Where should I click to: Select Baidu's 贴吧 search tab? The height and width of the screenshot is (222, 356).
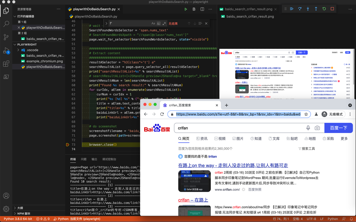[292, 139]
